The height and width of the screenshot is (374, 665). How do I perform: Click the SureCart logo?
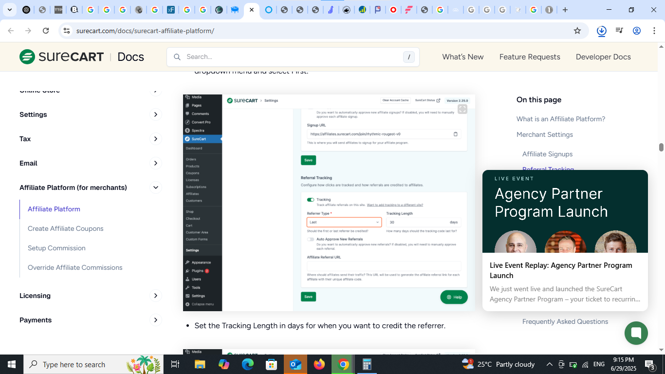click(x=61, y=57)
